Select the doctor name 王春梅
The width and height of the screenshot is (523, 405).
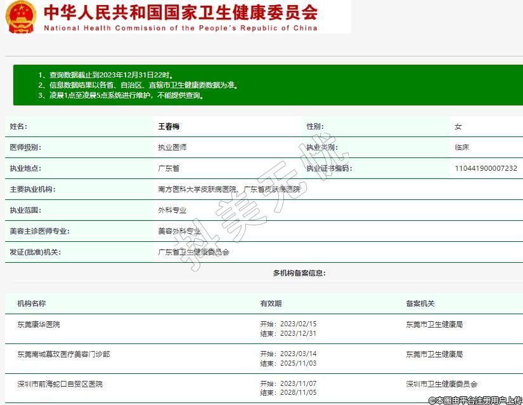click(x=169, y=126)
